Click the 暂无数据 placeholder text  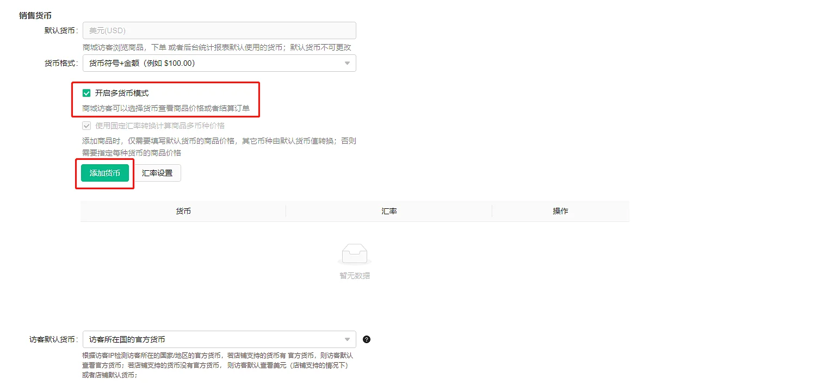pyautogui.click(x=355, y=276)
